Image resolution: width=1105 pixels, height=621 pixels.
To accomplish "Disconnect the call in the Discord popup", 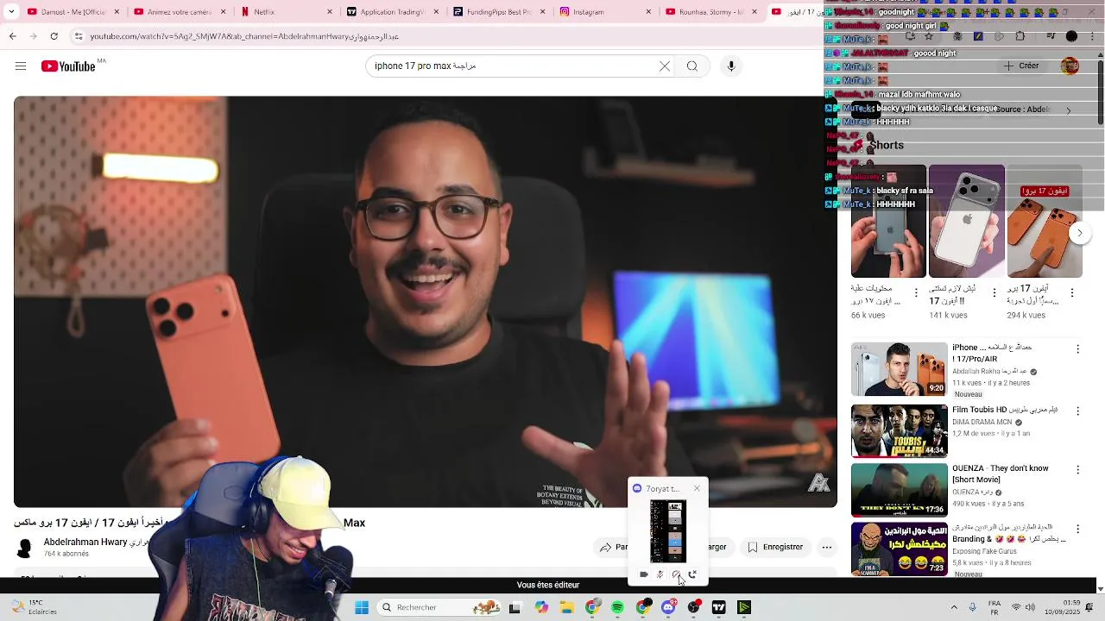I will 692,574.
